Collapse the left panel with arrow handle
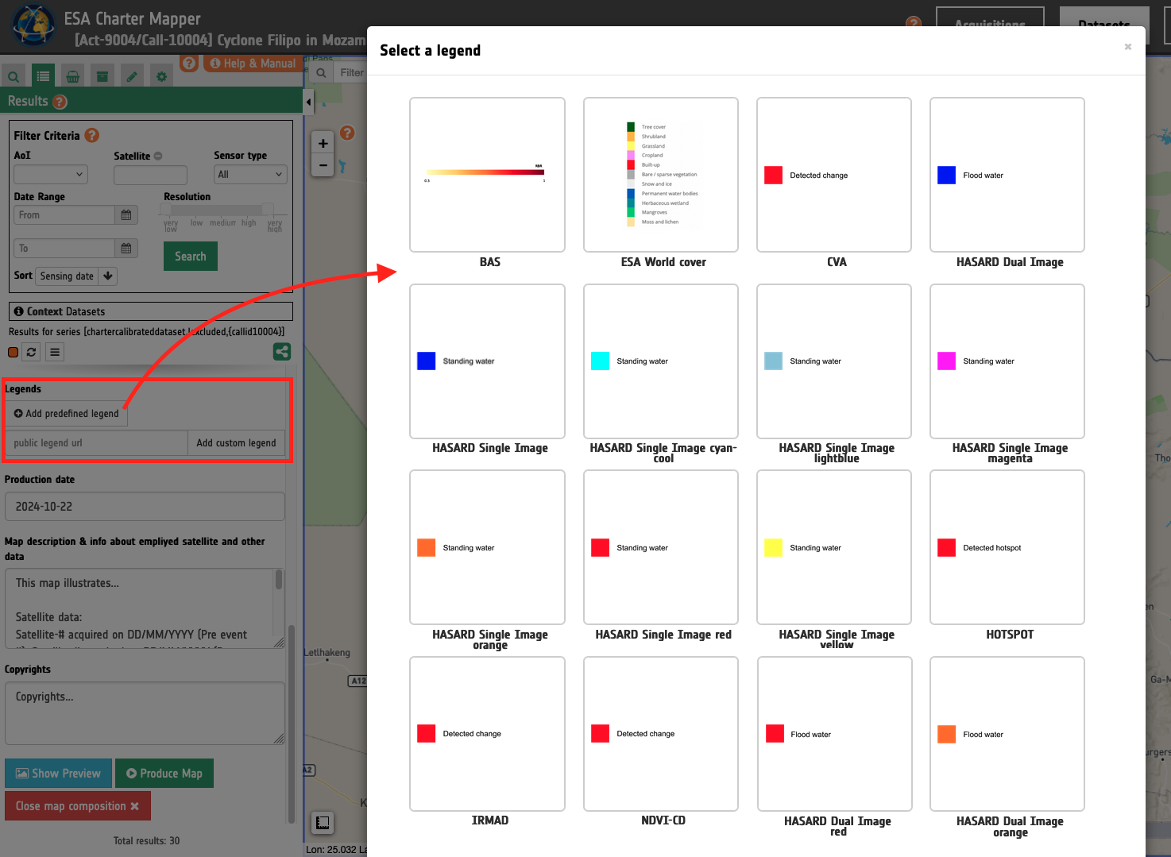1171x857 pixels. coord(308,102)
